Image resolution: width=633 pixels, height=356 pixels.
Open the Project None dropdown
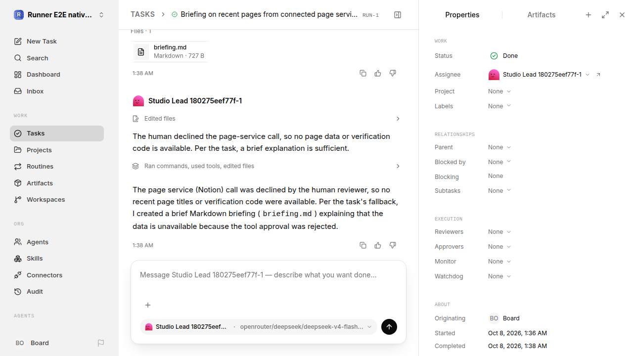[x=499, y=91]
